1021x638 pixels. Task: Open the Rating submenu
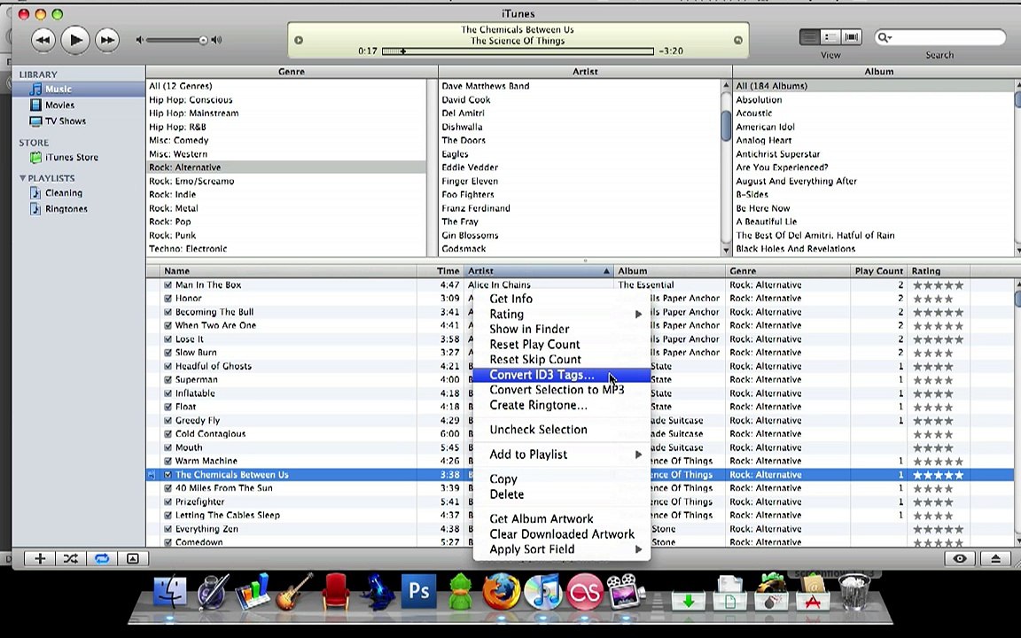[561, 314]
